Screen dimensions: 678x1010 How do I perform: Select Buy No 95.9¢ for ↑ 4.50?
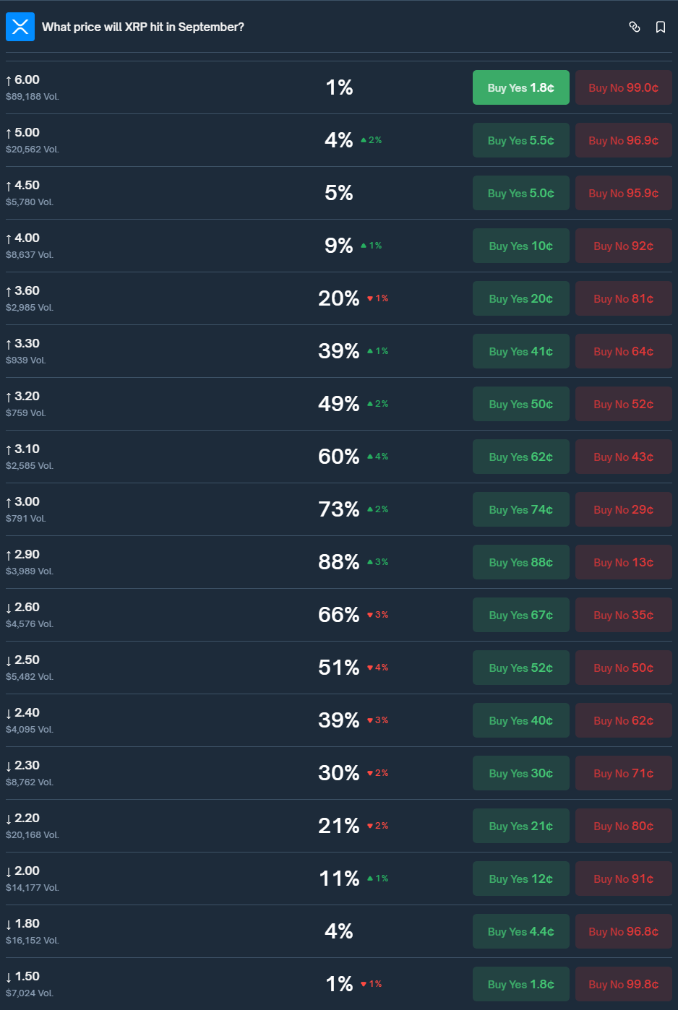[624, 193]
